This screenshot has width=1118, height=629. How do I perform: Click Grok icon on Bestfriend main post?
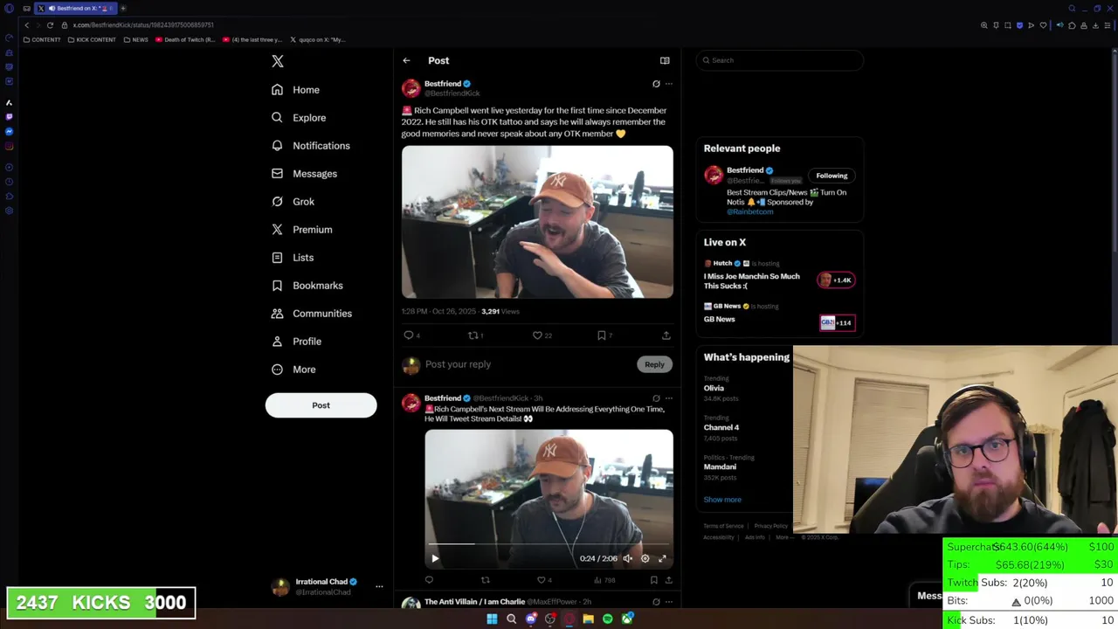coord(656,84)
